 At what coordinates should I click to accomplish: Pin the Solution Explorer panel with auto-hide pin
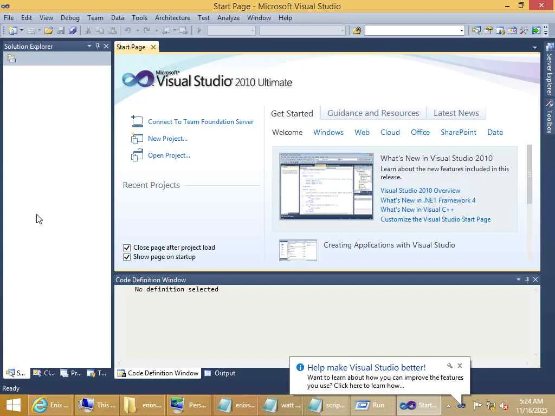(98, 46)
